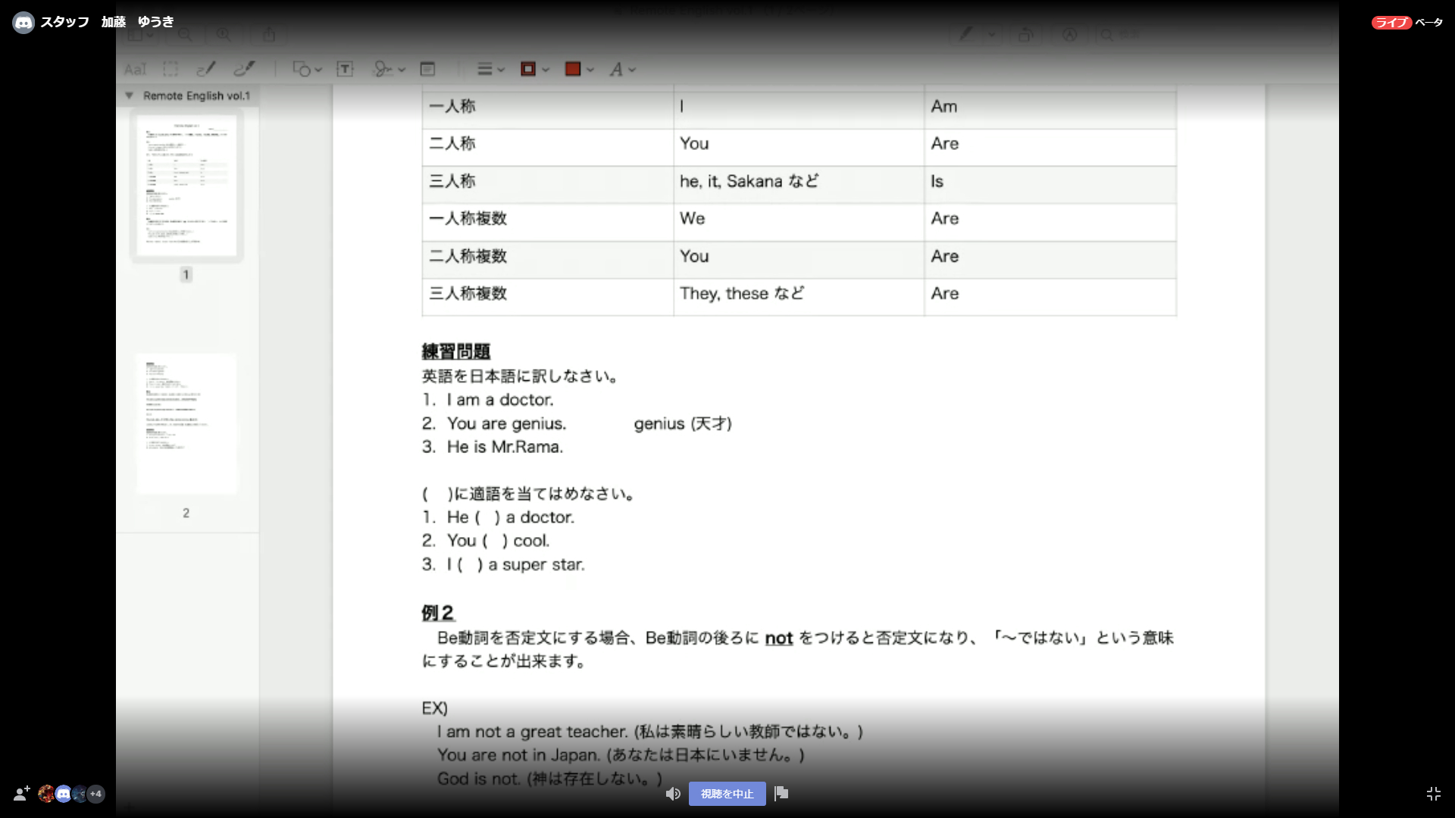
Task: Select the text selection tool
Action: pyautogui.click(x=135, y=70)
